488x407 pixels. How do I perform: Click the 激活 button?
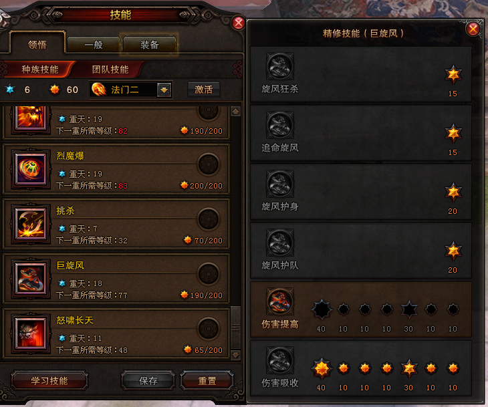[203, 90]
